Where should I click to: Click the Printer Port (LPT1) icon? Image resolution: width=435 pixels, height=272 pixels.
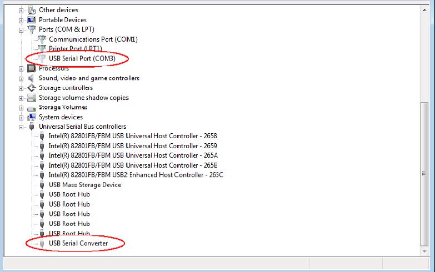(x=42, y=49)
